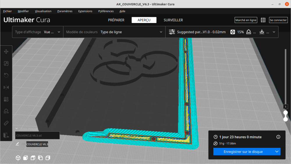Click the Marché en ligne button
The width and height of the screenshot is (291, 164).
[246, 20]
